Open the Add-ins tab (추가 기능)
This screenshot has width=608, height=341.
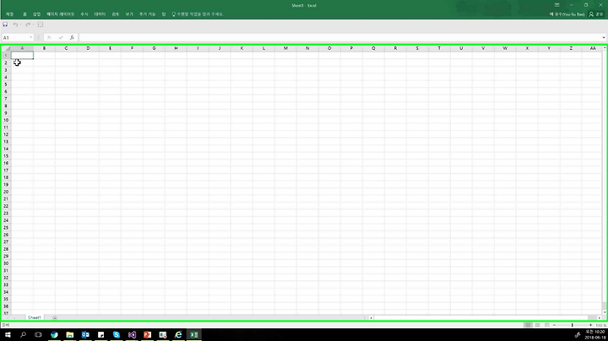tap(147, 14)
